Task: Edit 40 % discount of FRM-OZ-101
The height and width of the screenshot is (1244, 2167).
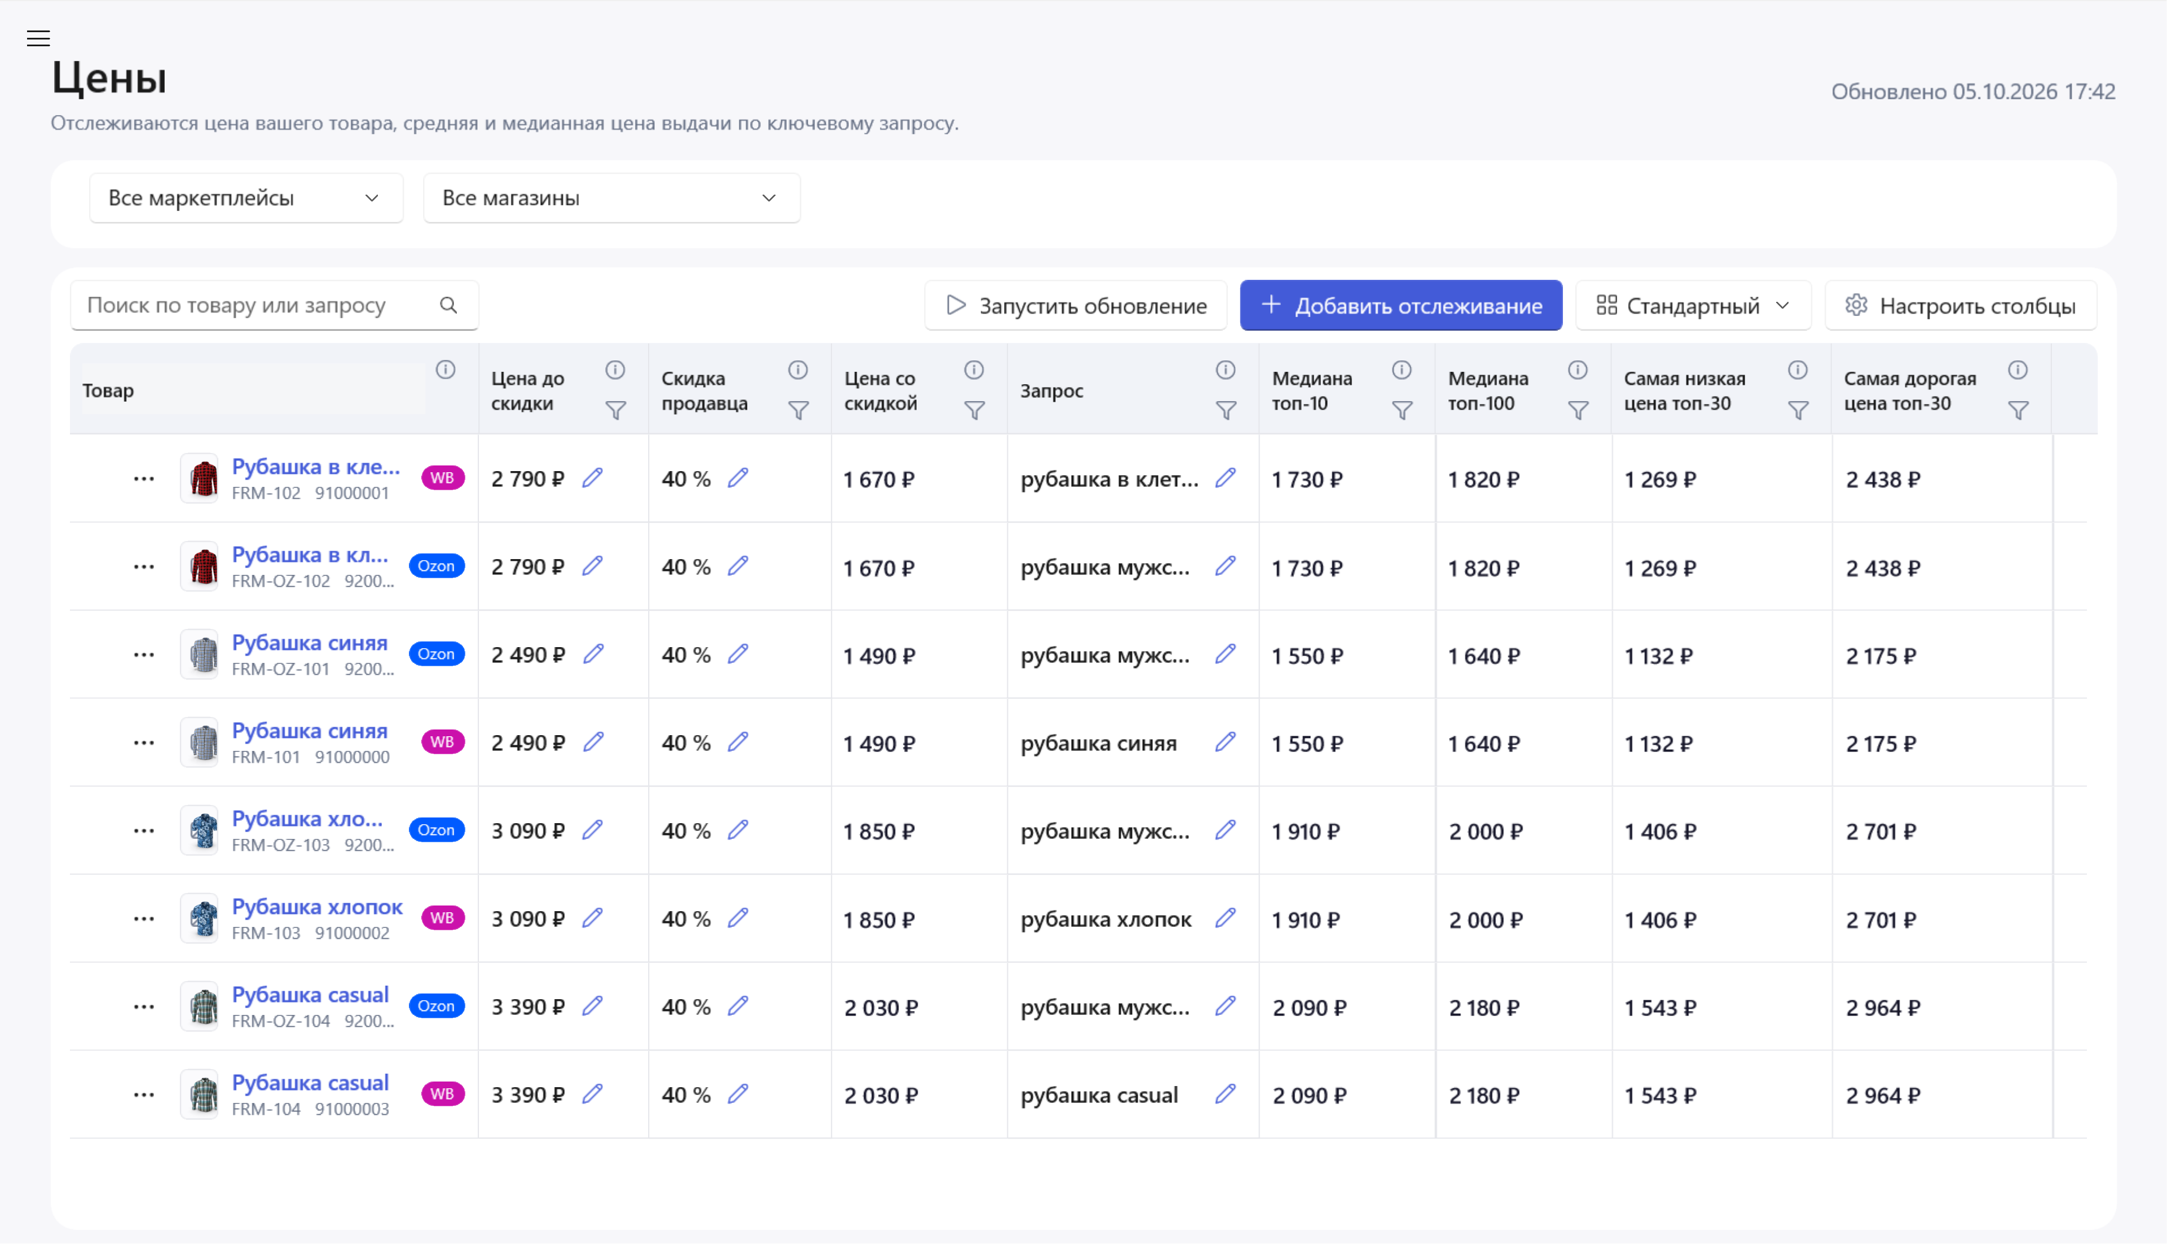Action: pos(739,654)
